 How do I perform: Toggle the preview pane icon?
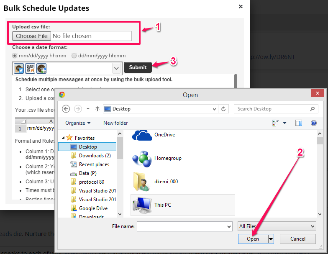pyautogui.click(x=299, y=123)
